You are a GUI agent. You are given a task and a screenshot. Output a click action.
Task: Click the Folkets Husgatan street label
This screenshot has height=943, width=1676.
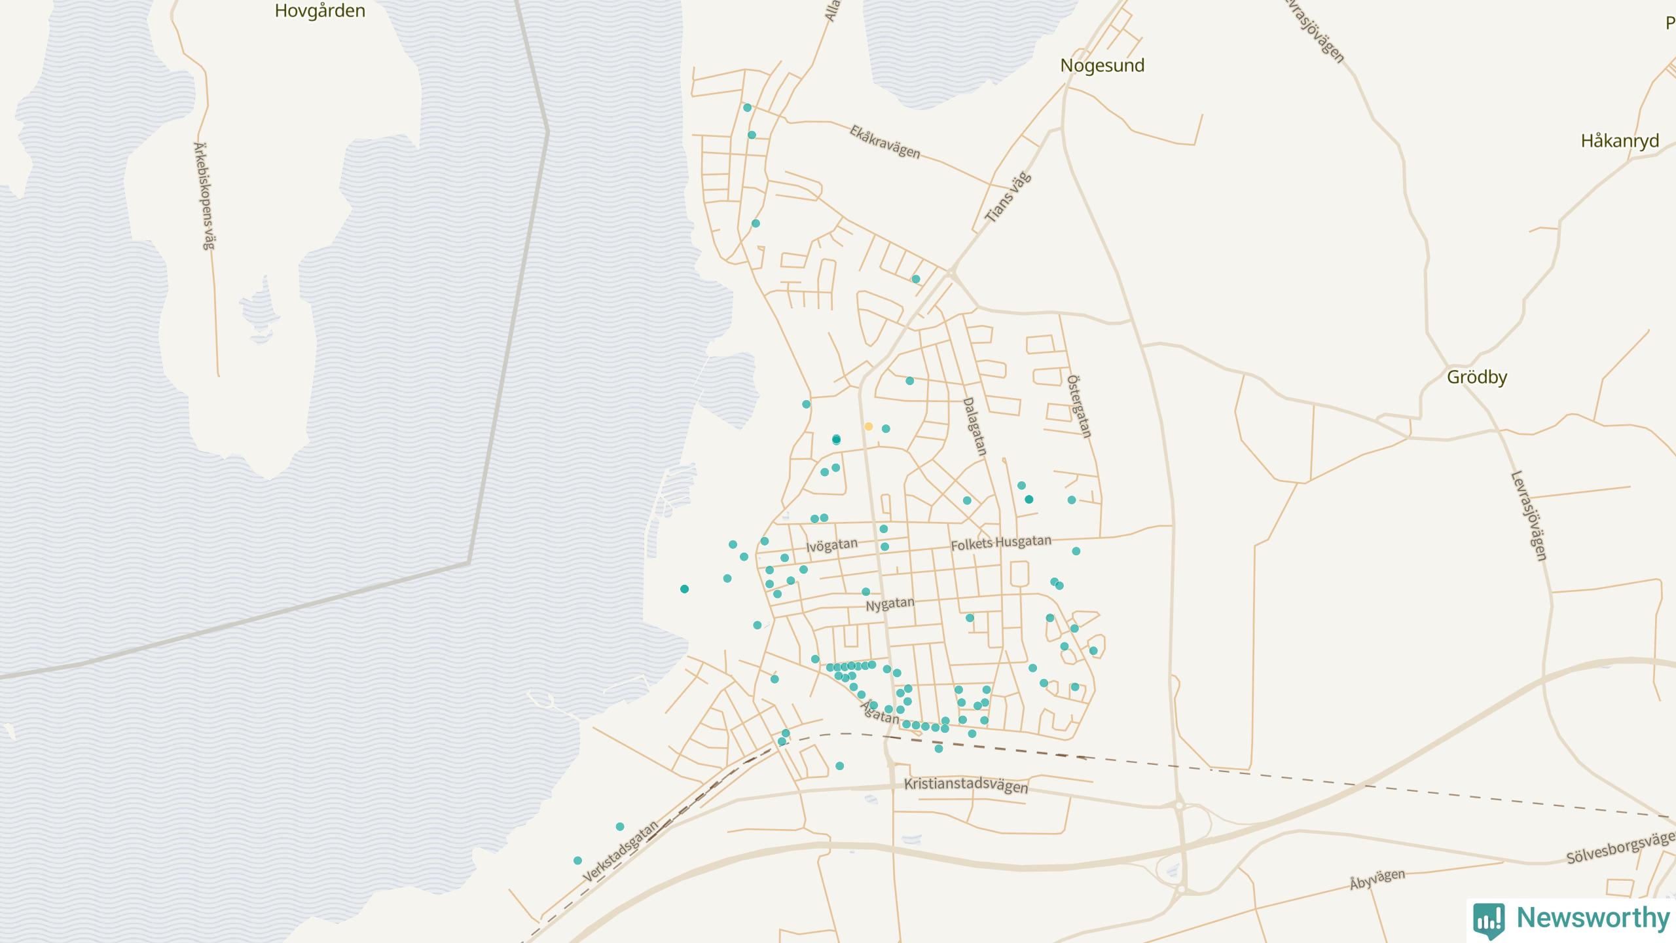point(1000,543)
